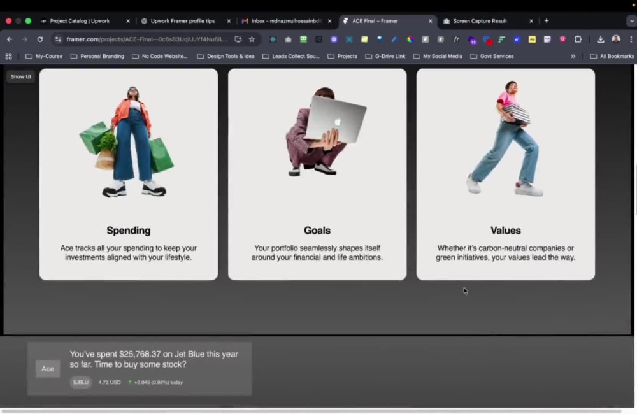
Task: Open the My-Course bookmark folder
Action: tap(44, 57)
